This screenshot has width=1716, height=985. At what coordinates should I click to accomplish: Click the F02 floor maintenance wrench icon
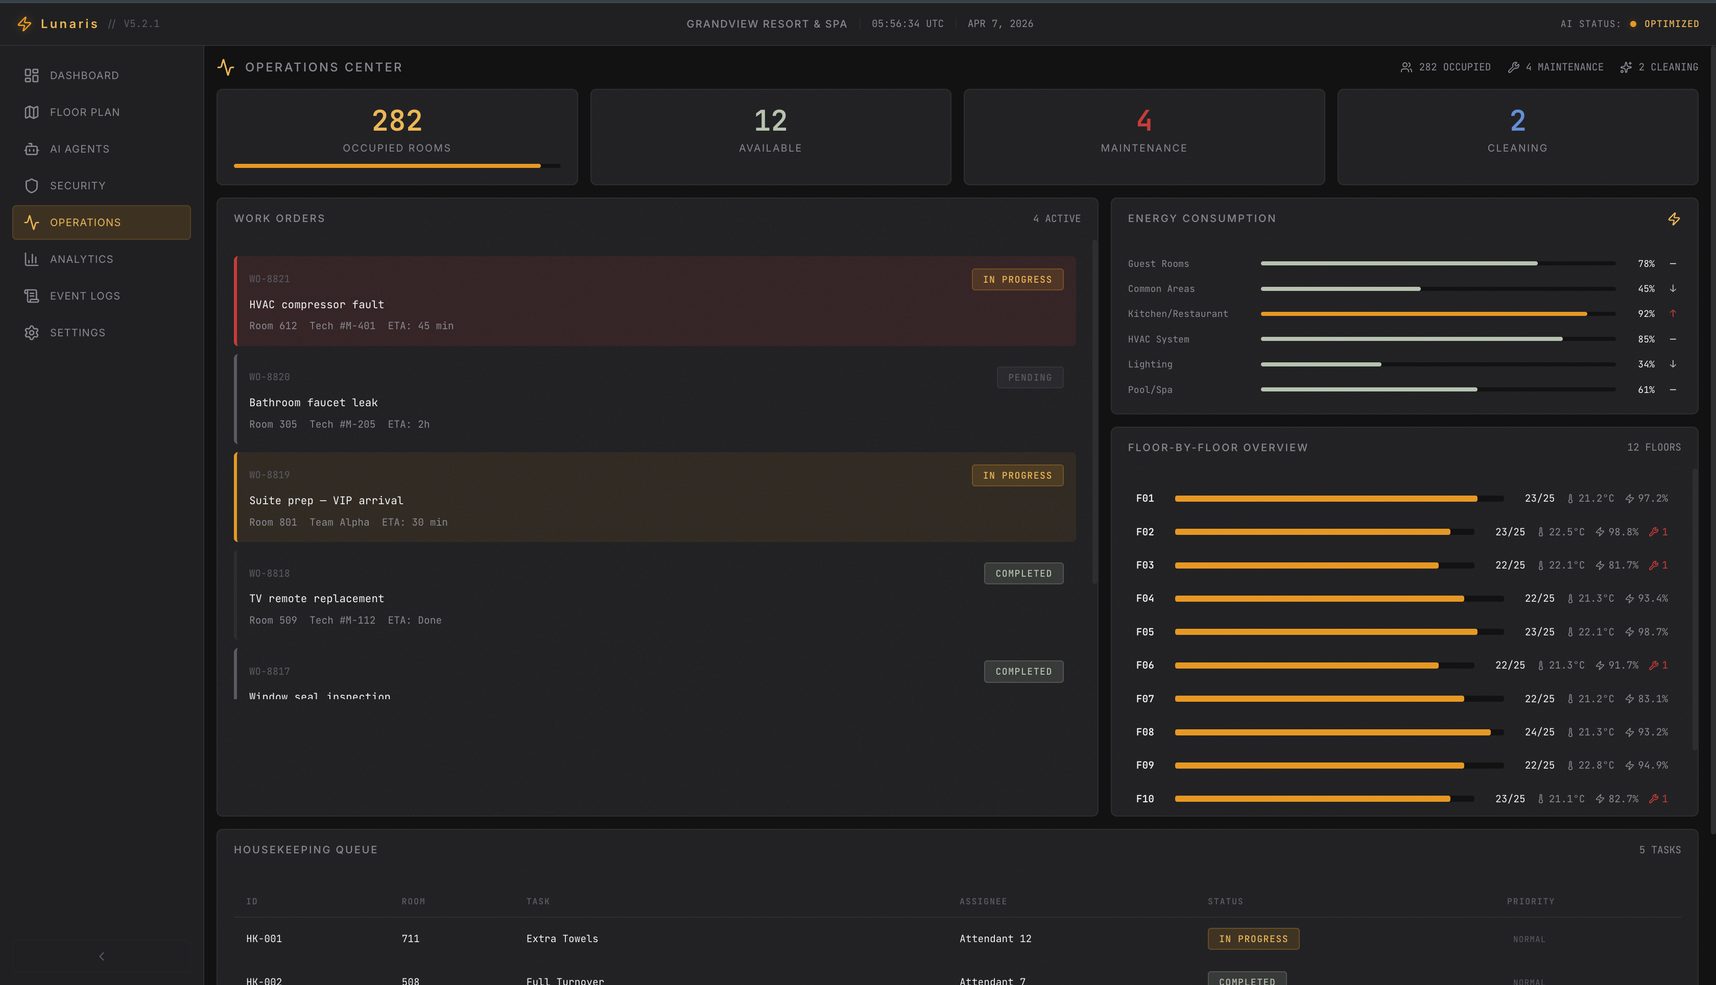click(1654, 532)
